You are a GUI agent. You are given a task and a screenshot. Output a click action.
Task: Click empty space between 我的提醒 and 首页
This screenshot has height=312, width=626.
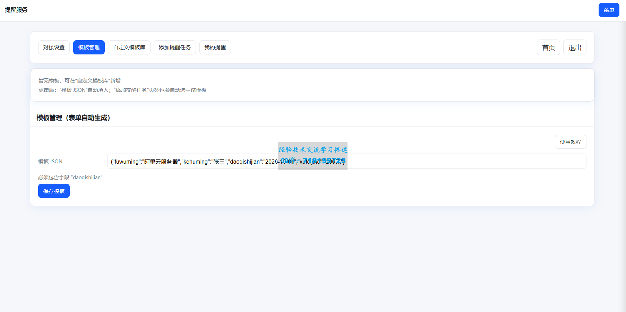[x=381, y=47]
